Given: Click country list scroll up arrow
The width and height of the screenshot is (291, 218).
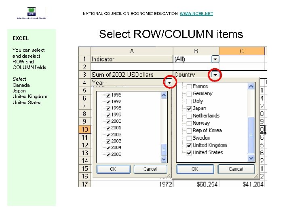Looking at the screenshot, I should (251, 86).
